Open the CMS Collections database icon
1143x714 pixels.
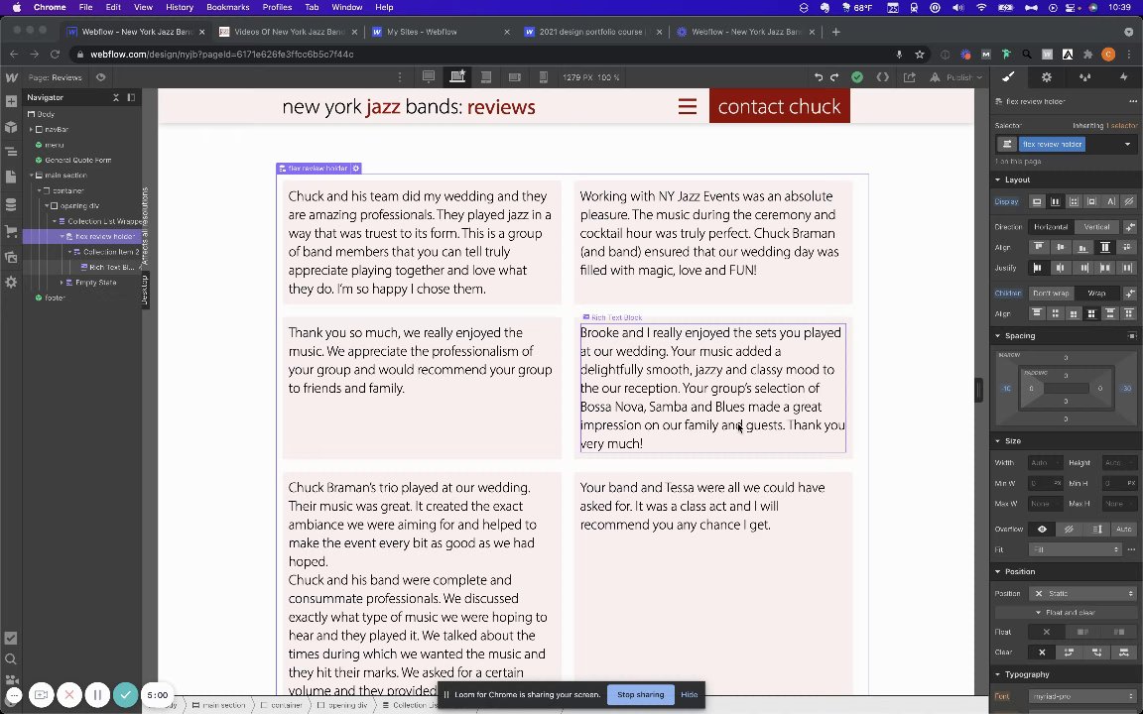pyautogui.click(x=11, y=204)
